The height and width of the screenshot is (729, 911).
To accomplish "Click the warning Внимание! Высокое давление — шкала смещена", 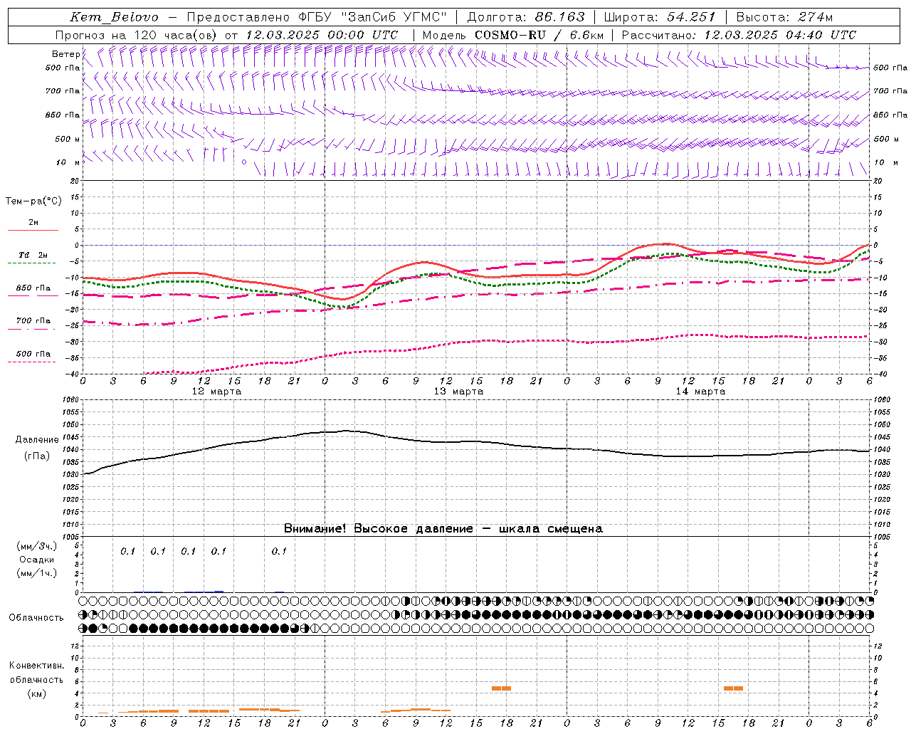I will coord(443,528).
